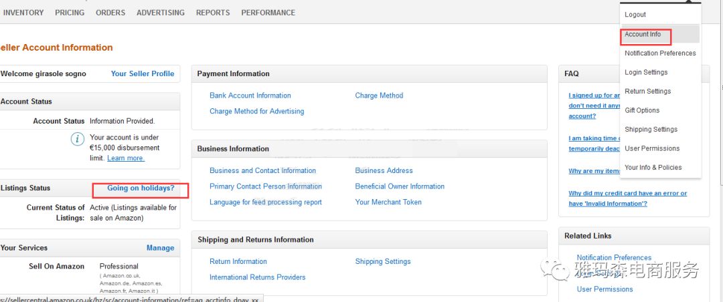Open Bank Account Information link
The width and height of the screenshot is (723, 302).
click(250, 96)
